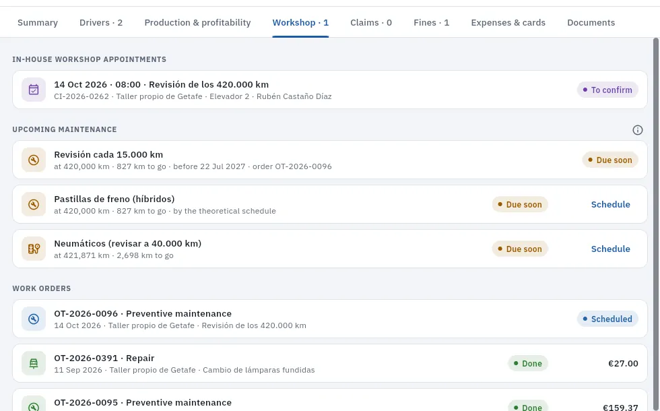Open the Drivers tab

coord(101,23)
